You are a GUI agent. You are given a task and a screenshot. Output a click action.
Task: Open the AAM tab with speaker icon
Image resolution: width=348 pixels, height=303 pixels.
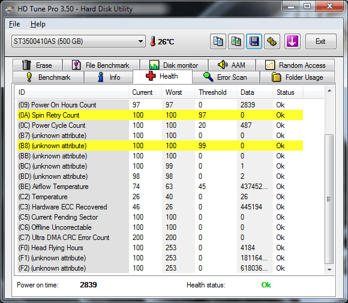[x=232, y=65]
